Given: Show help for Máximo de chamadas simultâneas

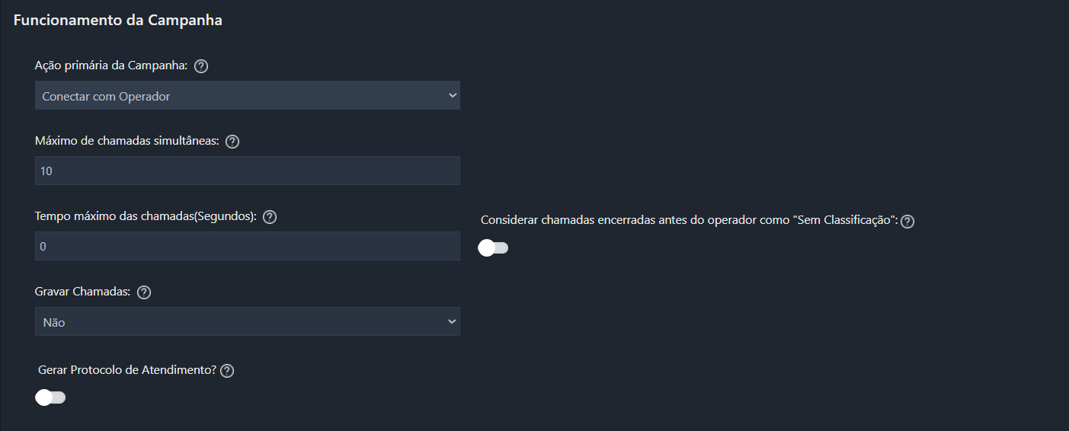Looking at the screenshot, I should pyautogui.click(x=233, y=142).
